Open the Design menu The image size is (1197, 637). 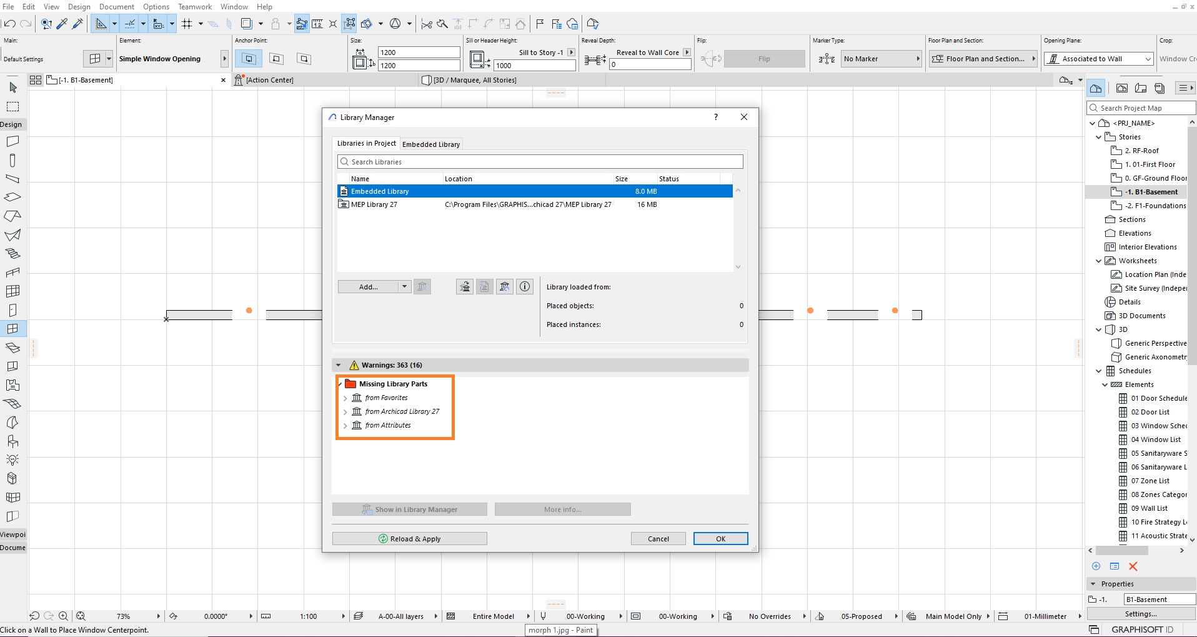click(79, 7)
